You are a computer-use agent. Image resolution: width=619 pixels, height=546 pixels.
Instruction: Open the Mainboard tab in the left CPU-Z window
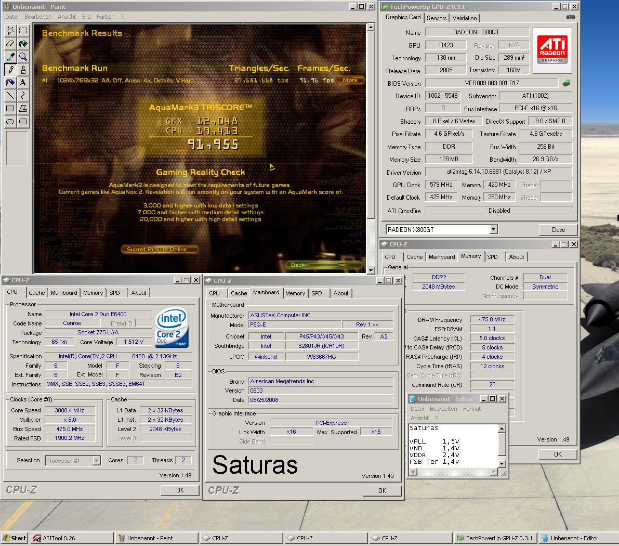[64, 293]
